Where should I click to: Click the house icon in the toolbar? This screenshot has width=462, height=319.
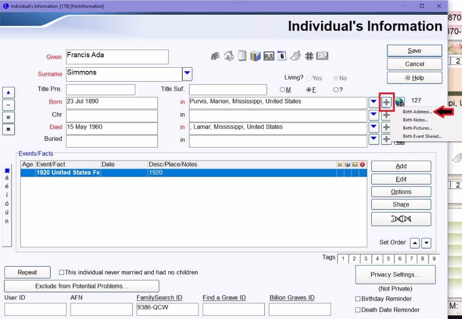pyautogui.click(x=229, y=55)
